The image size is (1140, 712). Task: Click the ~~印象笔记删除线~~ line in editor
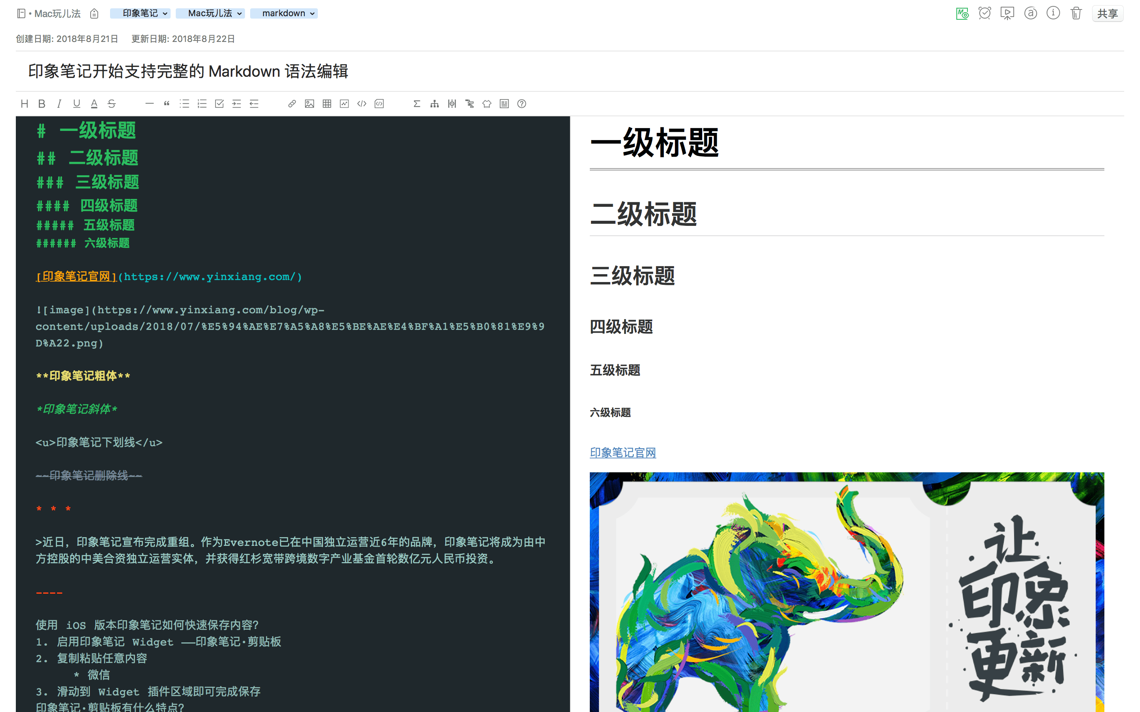click(x=89, y=475)
